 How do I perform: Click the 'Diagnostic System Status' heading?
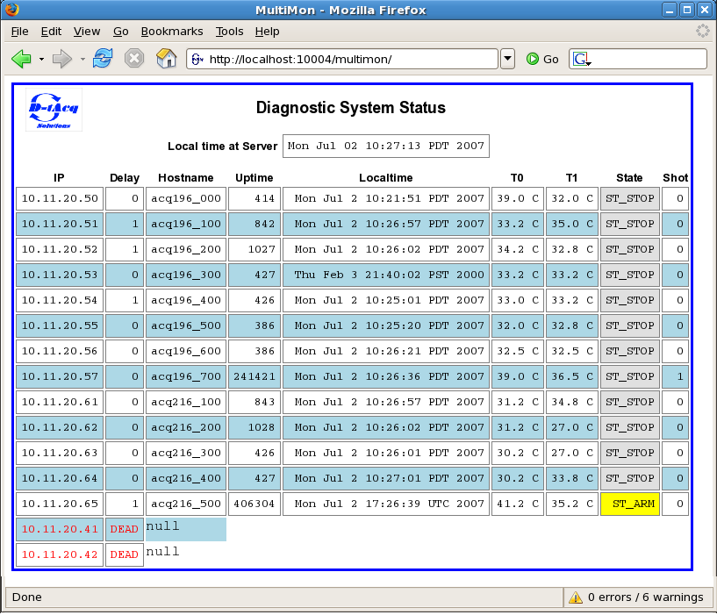[x=351, y=108]
